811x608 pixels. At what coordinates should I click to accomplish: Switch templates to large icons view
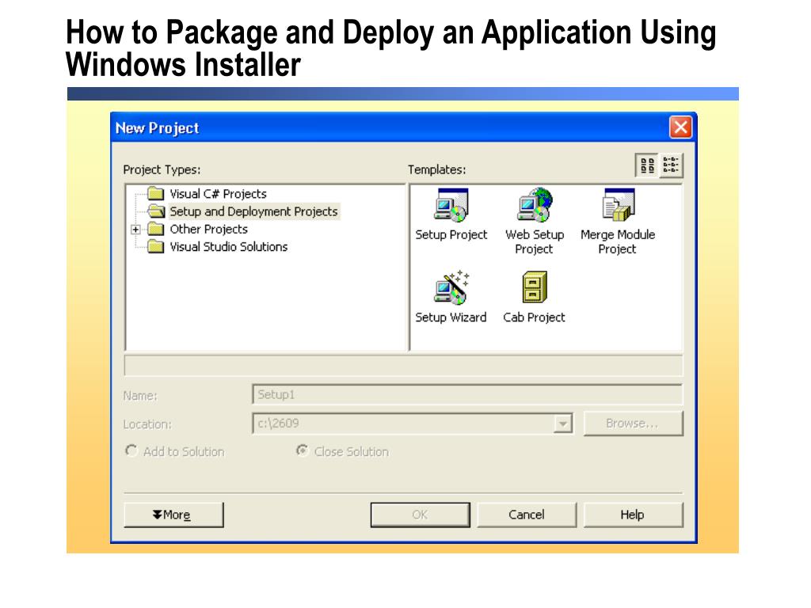[647, 165]
